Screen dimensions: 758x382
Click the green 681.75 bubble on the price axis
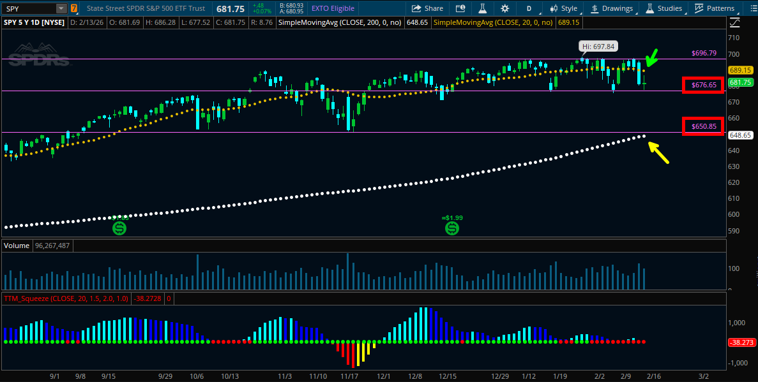tap(740, 82)
